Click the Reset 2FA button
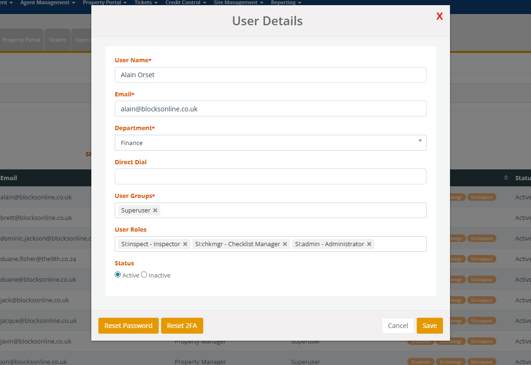 coord(182,326)
